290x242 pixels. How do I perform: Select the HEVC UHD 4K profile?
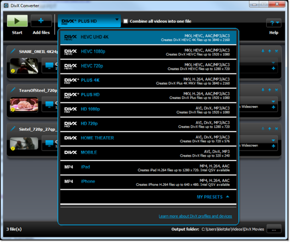148,38
